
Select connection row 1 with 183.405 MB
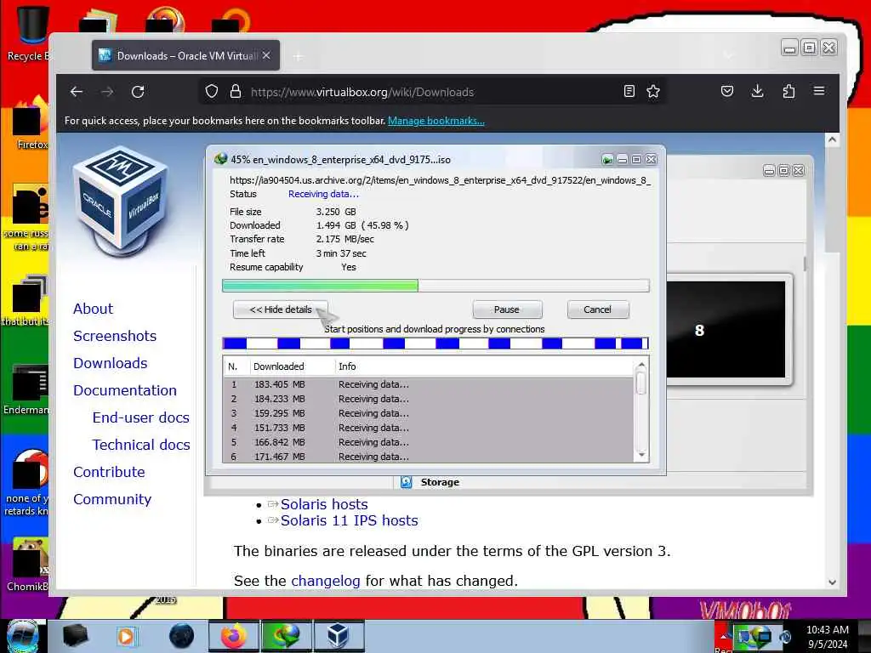[429, 384]
